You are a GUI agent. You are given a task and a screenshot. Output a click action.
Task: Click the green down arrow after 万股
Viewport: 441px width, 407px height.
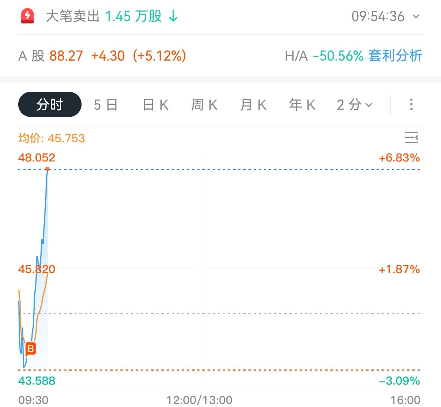[173, 16]
